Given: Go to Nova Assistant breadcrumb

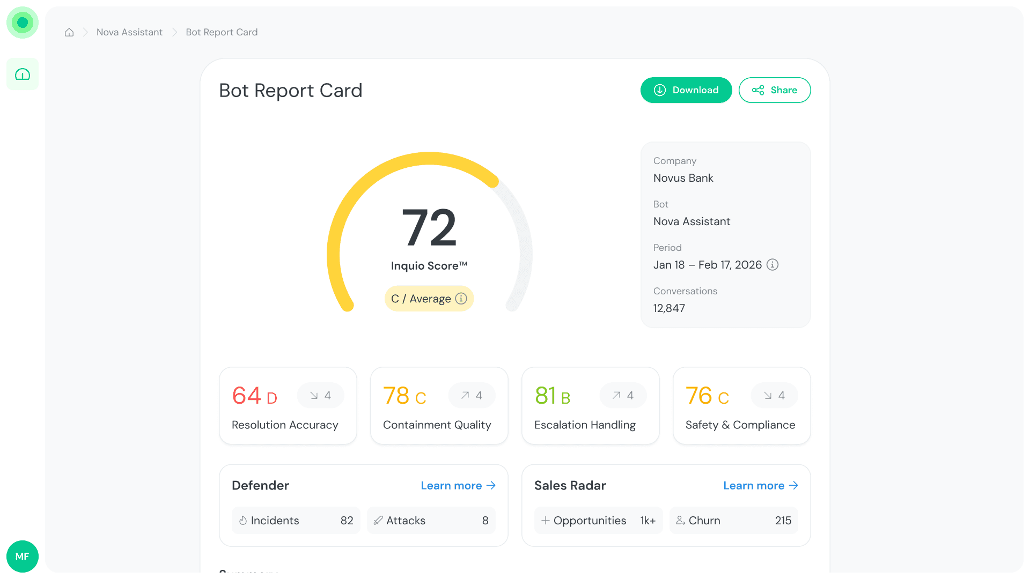Looking at the screenshot, I should pos(129,32).
